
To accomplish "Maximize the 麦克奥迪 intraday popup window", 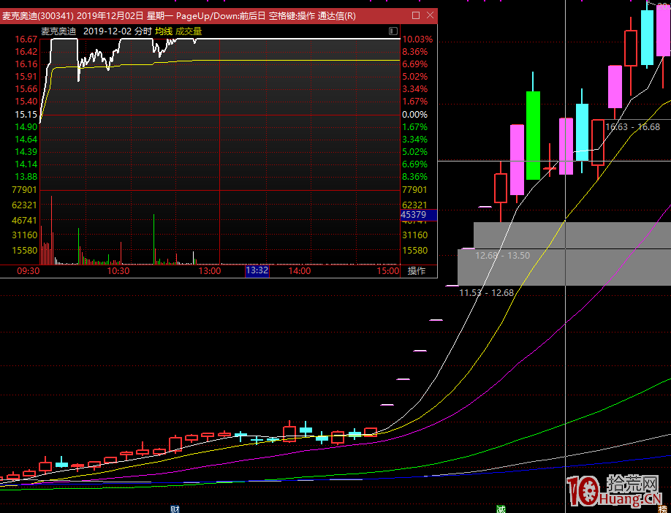I will (x=416, y=15).
